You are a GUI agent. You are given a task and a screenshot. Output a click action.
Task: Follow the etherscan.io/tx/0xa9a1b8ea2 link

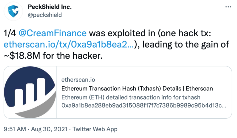pos(69,44)
